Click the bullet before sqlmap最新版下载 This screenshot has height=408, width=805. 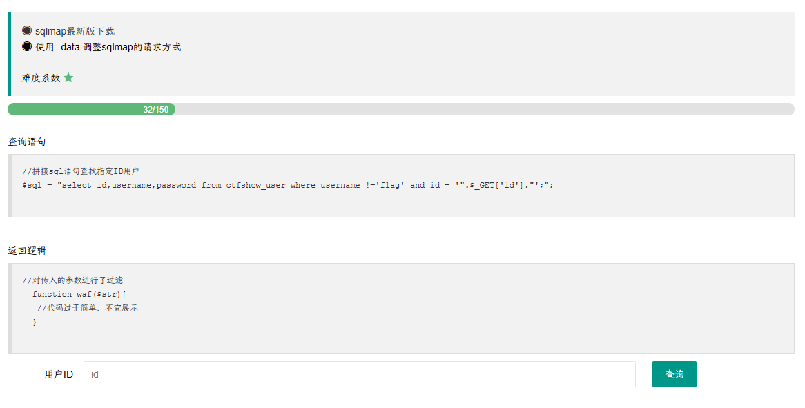(27, 31)
